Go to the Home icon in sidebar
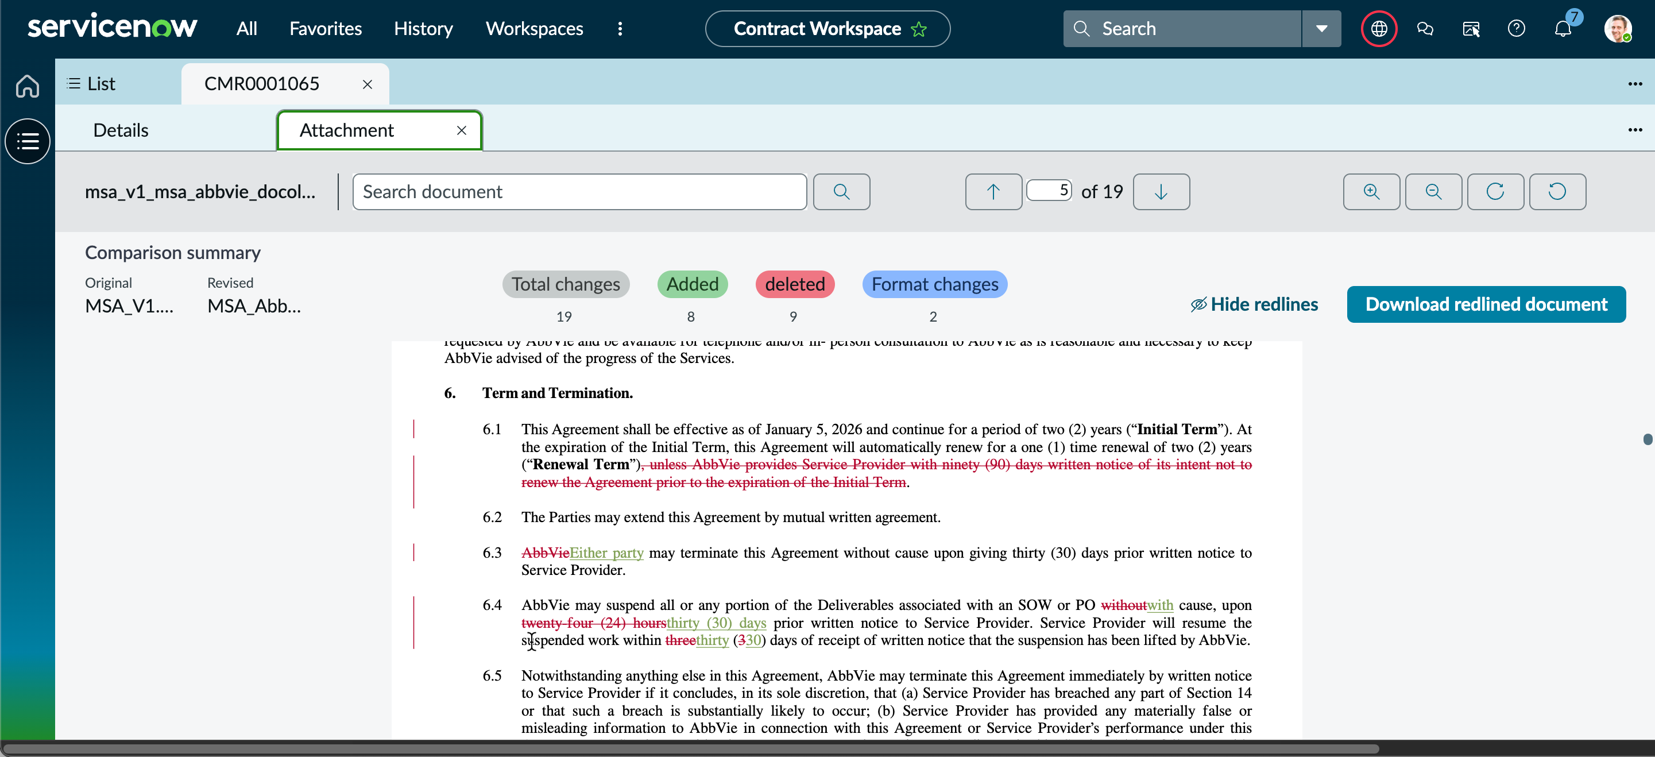Viewport: 1655px width, 757px height. [27, 86]
